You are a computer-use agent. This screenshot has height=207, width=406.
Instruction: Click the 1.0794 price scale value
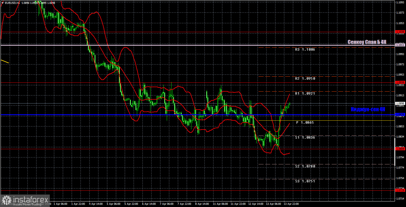click(400, 157)
